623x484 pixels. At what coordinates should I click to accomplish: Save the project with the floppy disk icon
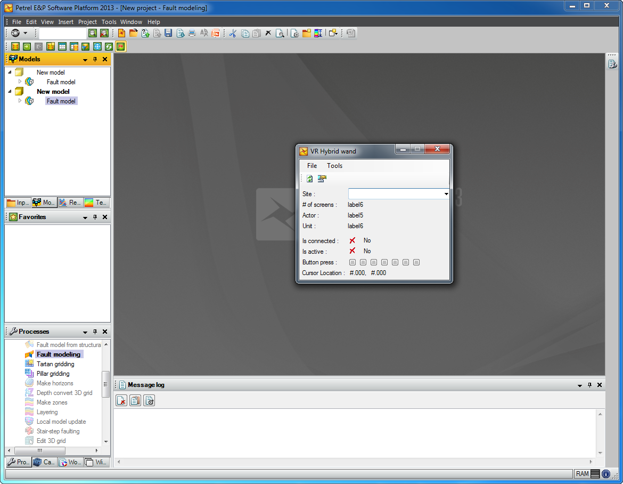coord(168,33)
